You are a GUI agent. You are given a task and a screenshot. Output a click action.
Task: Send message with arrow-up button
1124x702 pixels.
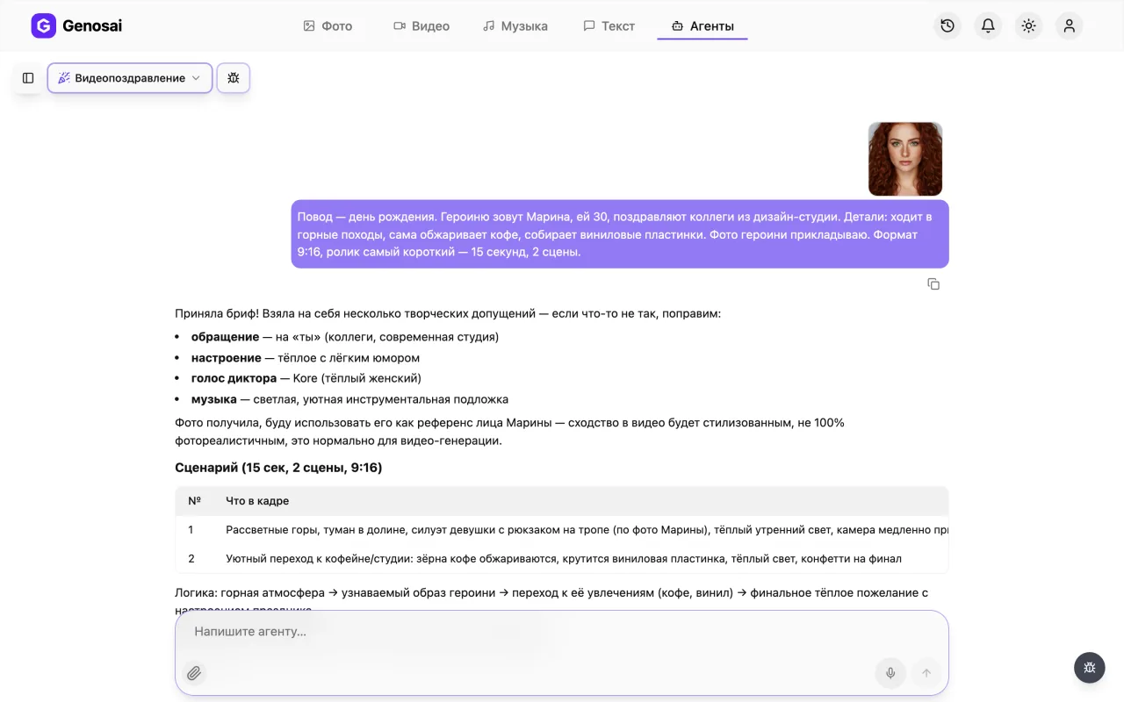[926, 673]
